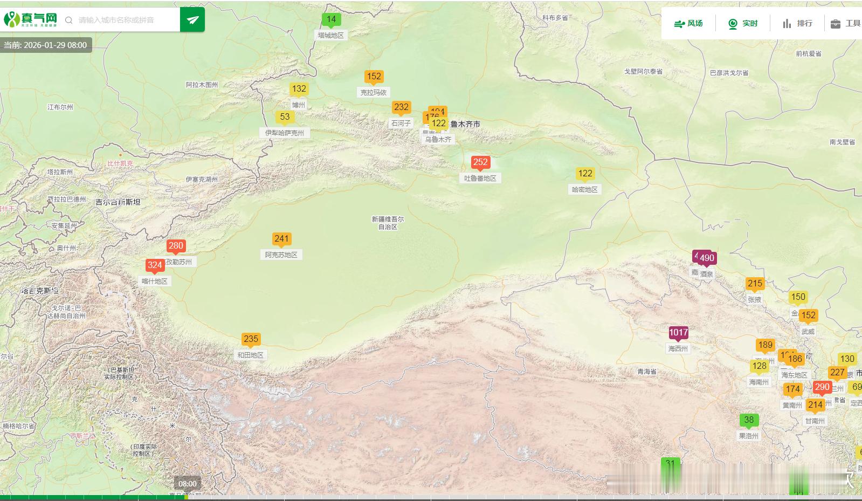862x501 pixels.
Task: Select the 235 AQI marker at 和田地区
Action: pos(251,339)
